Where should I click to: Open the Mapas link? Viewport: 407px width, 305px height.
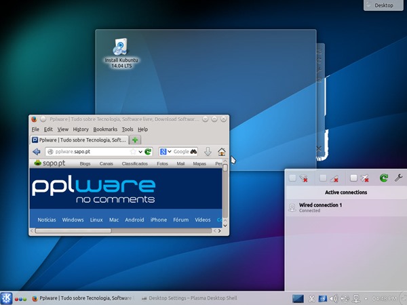[199, 164]
